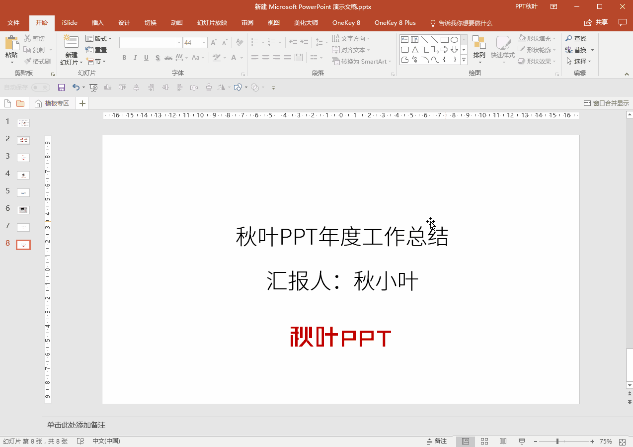The image size is (633, 447).
Task: Click the Arrange (排列) button
Action: tap(479, 50)
